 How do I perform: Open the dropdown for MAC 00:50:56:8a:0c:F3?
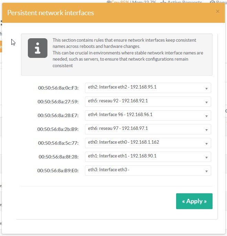point(148,88)
